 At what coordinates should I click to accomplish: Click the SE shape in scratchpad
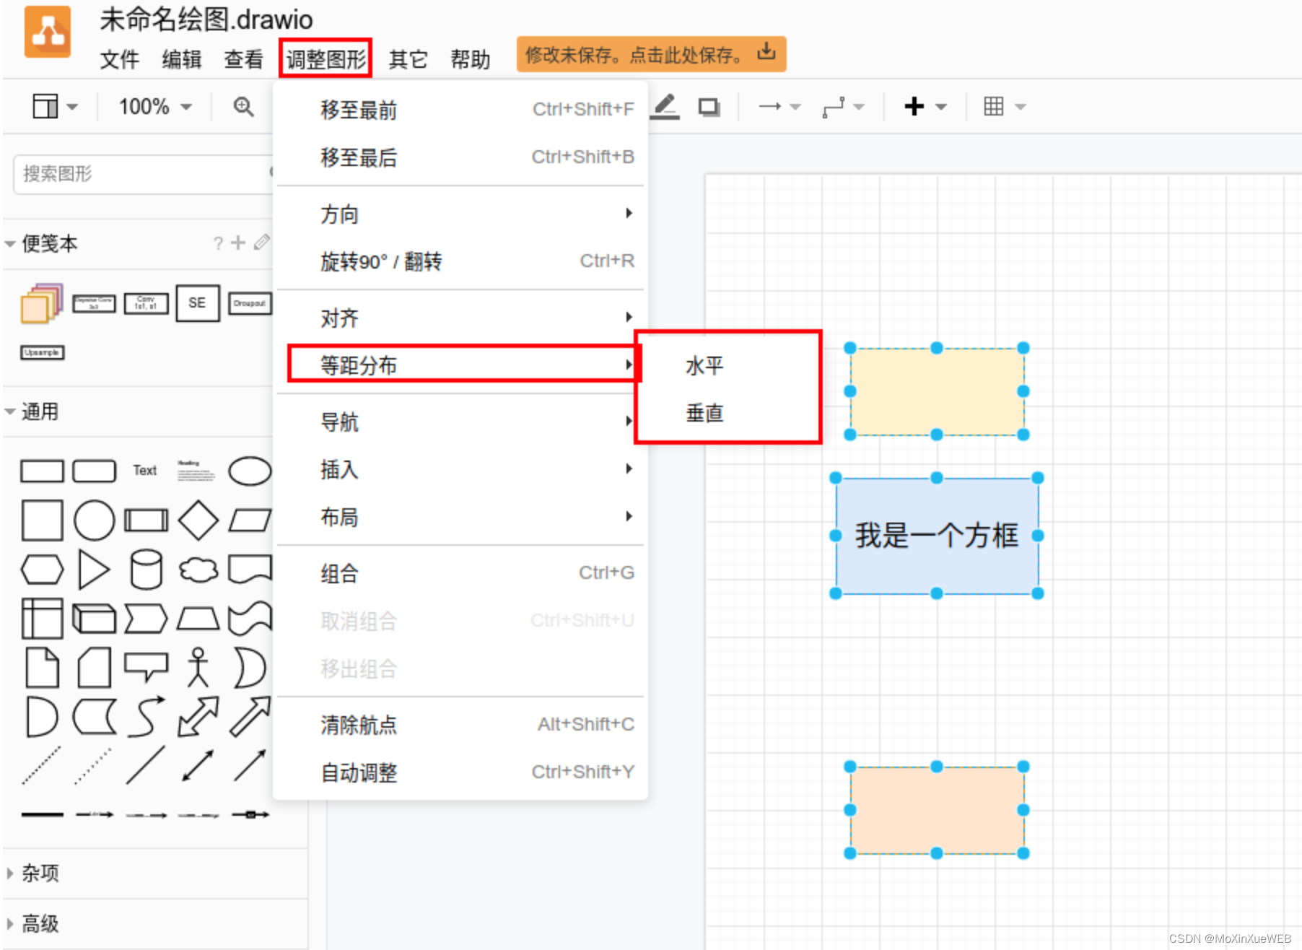click(197, 303)
